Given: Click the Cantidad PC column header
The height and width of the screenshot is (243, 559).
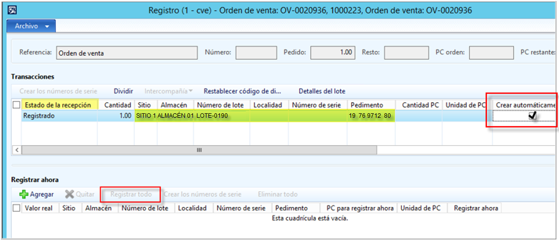Looking at the screenshot, I should click(x=419, y=105).
